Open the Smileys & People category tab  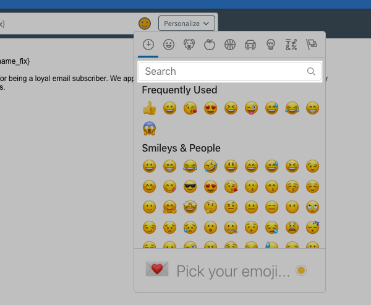click(x=169, y=45)
